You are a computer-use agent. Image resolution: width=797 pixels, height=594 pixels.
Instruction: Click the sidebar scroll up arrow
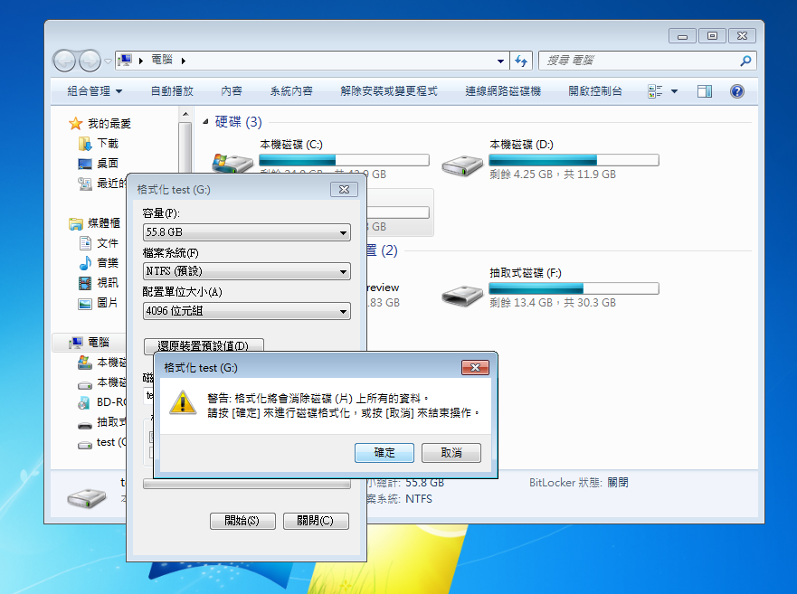pos(185,114)
